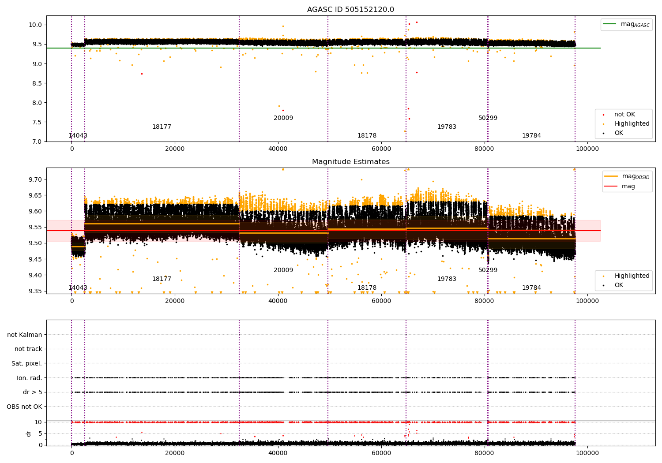Viewport: 662px width, 463px height.
Task: Select the "not track" y-axis label
Action: pos(28,349)
